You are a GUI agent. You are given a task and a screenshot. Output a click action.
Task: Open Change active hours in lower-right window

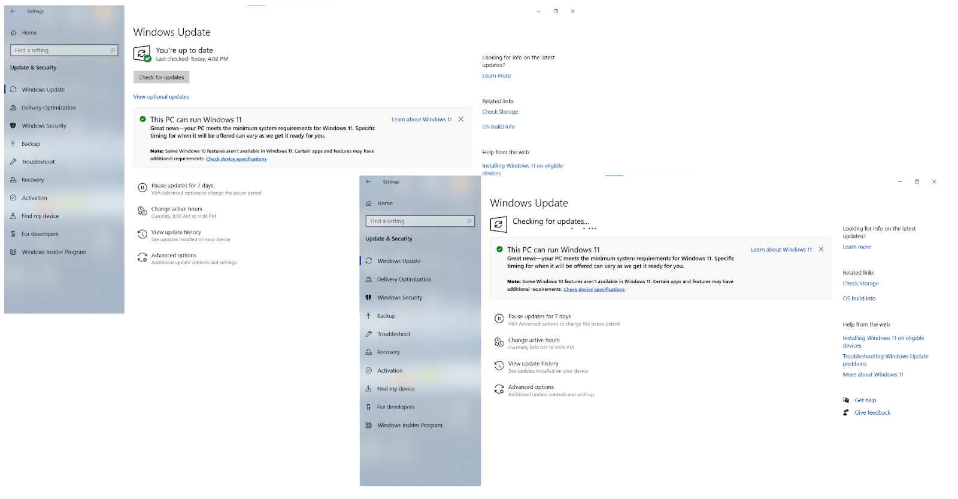coord(534,340)
